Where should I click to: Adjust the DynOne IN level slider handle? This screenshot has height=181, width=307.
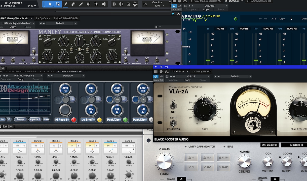click(x=185, y=47)
